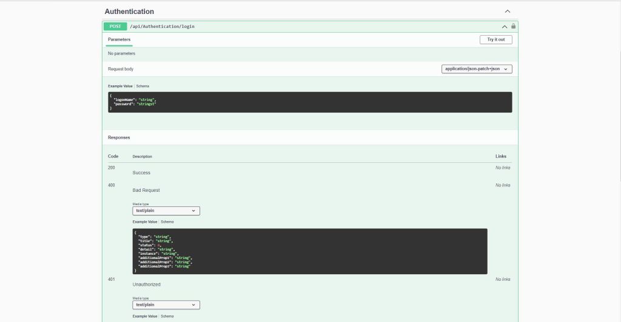Open the 401 response media type dropdown
Image resolution: width=621 pixels, height=322 pixels.
click(x=166, y=305)
